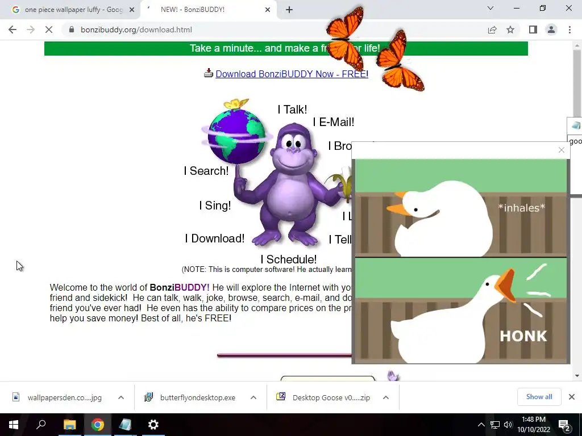Click the address bar URL

[136, 30]
